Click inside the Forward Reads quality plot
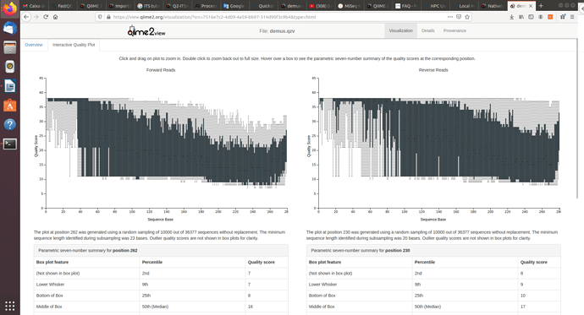 [167, 143]
